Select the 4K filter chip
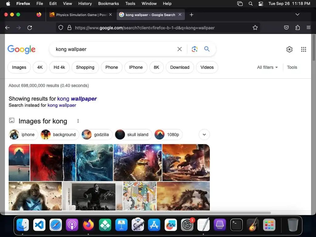This screenshot has height=237, width=316. pyautogui.click(x=40, y=67)
